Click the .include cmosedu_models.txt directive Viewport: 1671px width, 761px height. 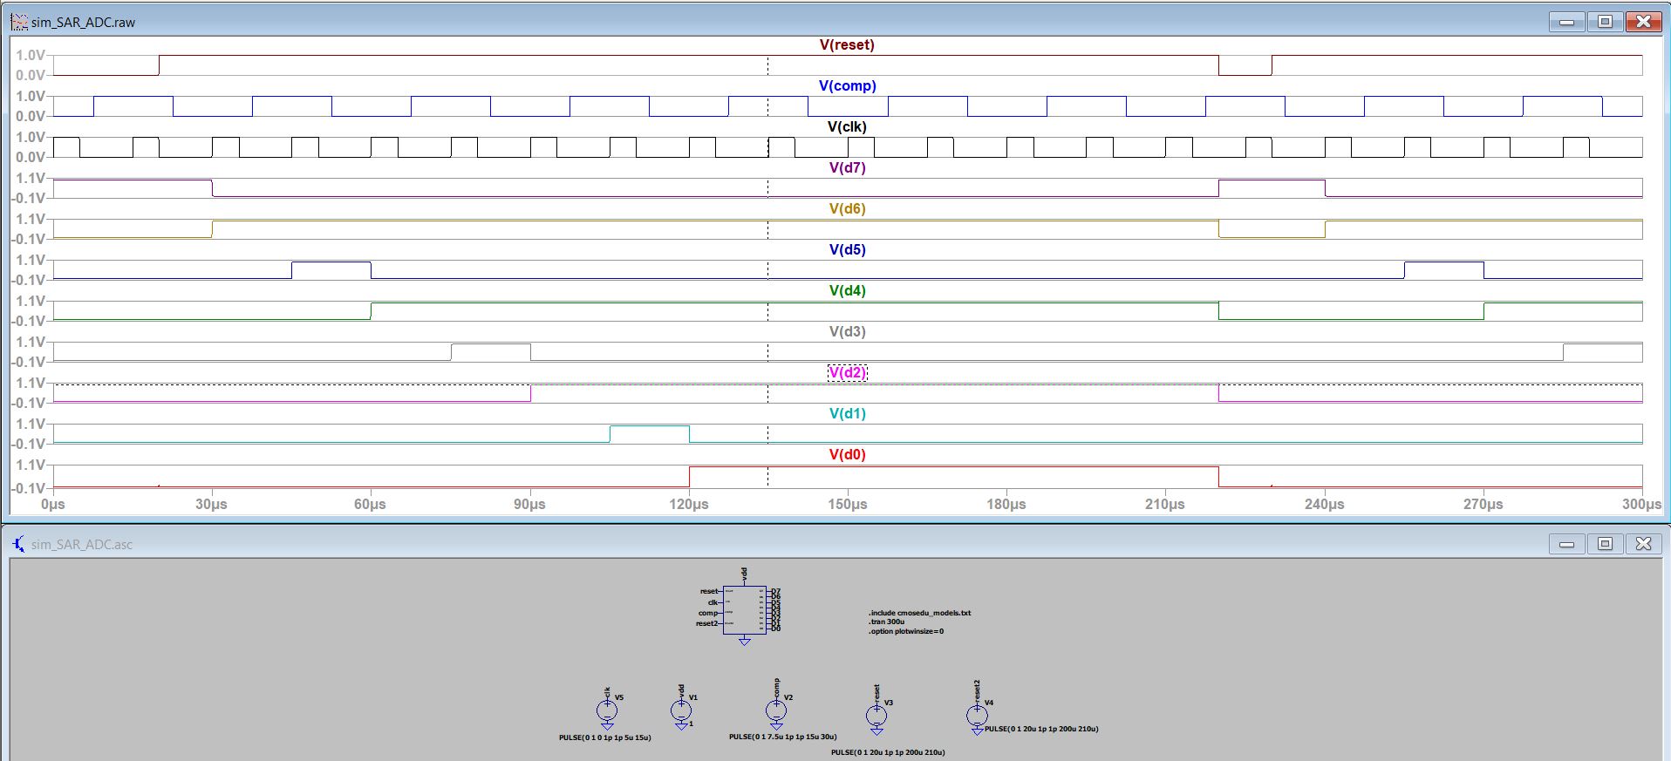(x=919, y=613)
